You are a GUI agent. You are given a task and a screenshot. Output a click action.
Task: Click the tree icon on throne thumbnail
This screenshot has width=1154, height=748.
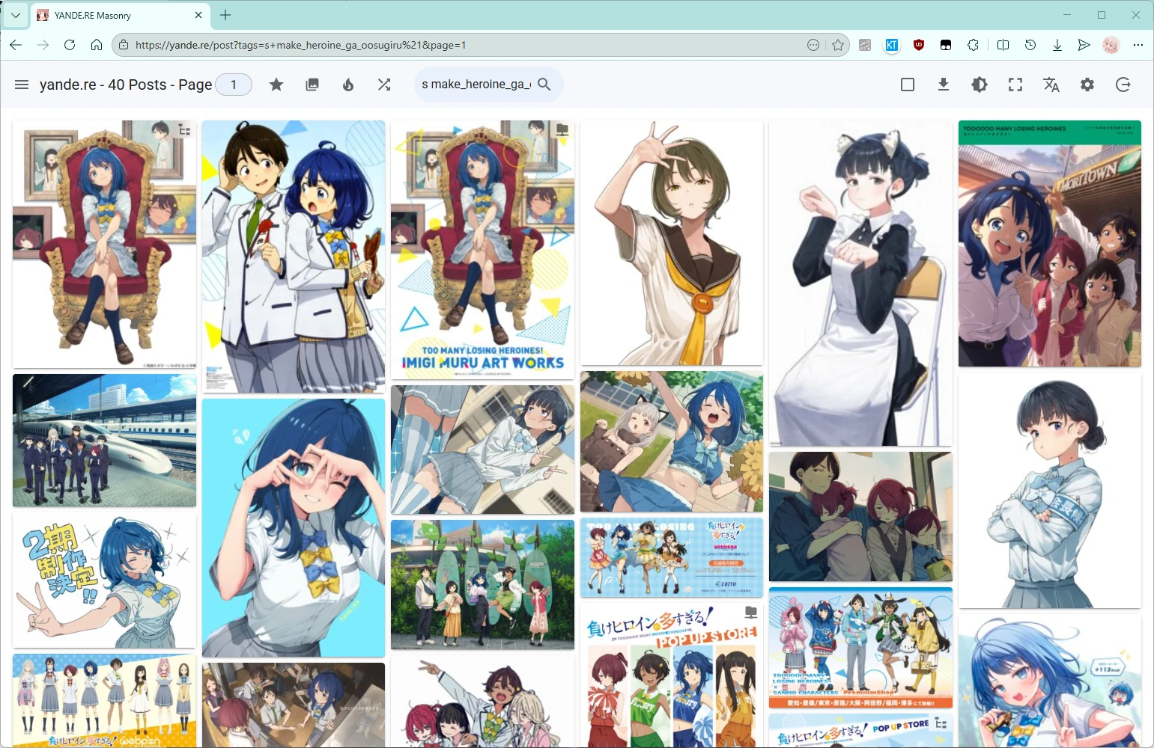[x=184, y=131]
